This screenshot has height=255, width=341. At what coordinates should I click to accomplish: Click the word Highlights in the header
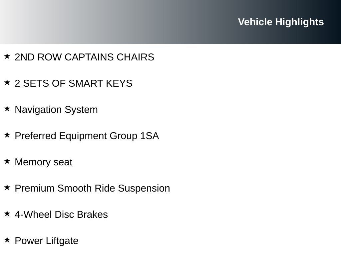coord(299,22)
